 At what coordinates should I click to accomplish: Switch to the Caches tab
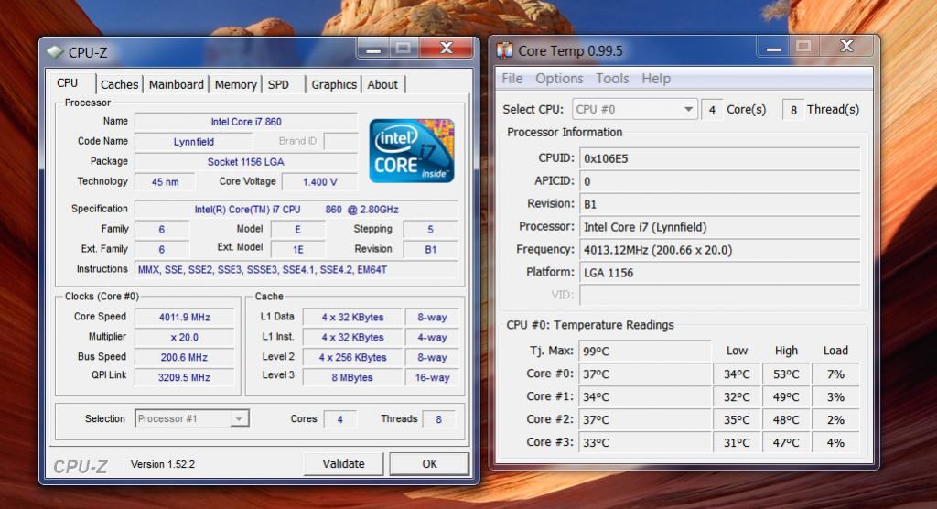click(119, 84)
